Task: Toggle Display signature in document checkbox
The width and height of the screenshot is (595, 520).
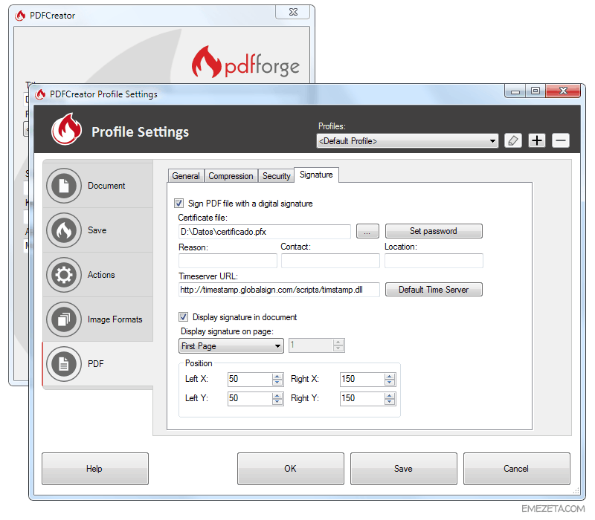Action: 183,316
